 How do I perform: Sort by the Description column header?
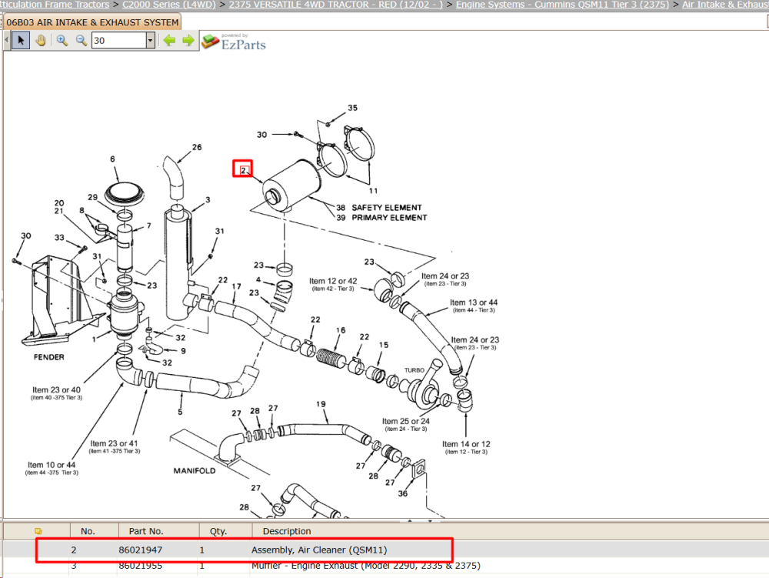coord(287,531)
